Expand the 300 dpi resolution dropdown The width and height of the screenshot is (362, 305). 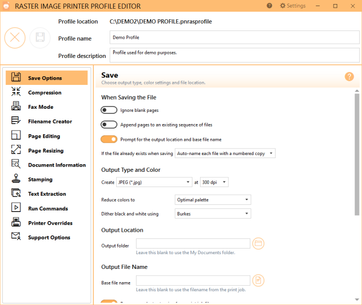[214, 182]
